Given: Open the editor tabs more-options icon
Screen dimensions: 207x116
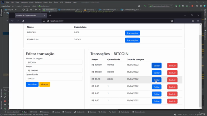Looking at the screenshot, I should [x=202, y=10].
